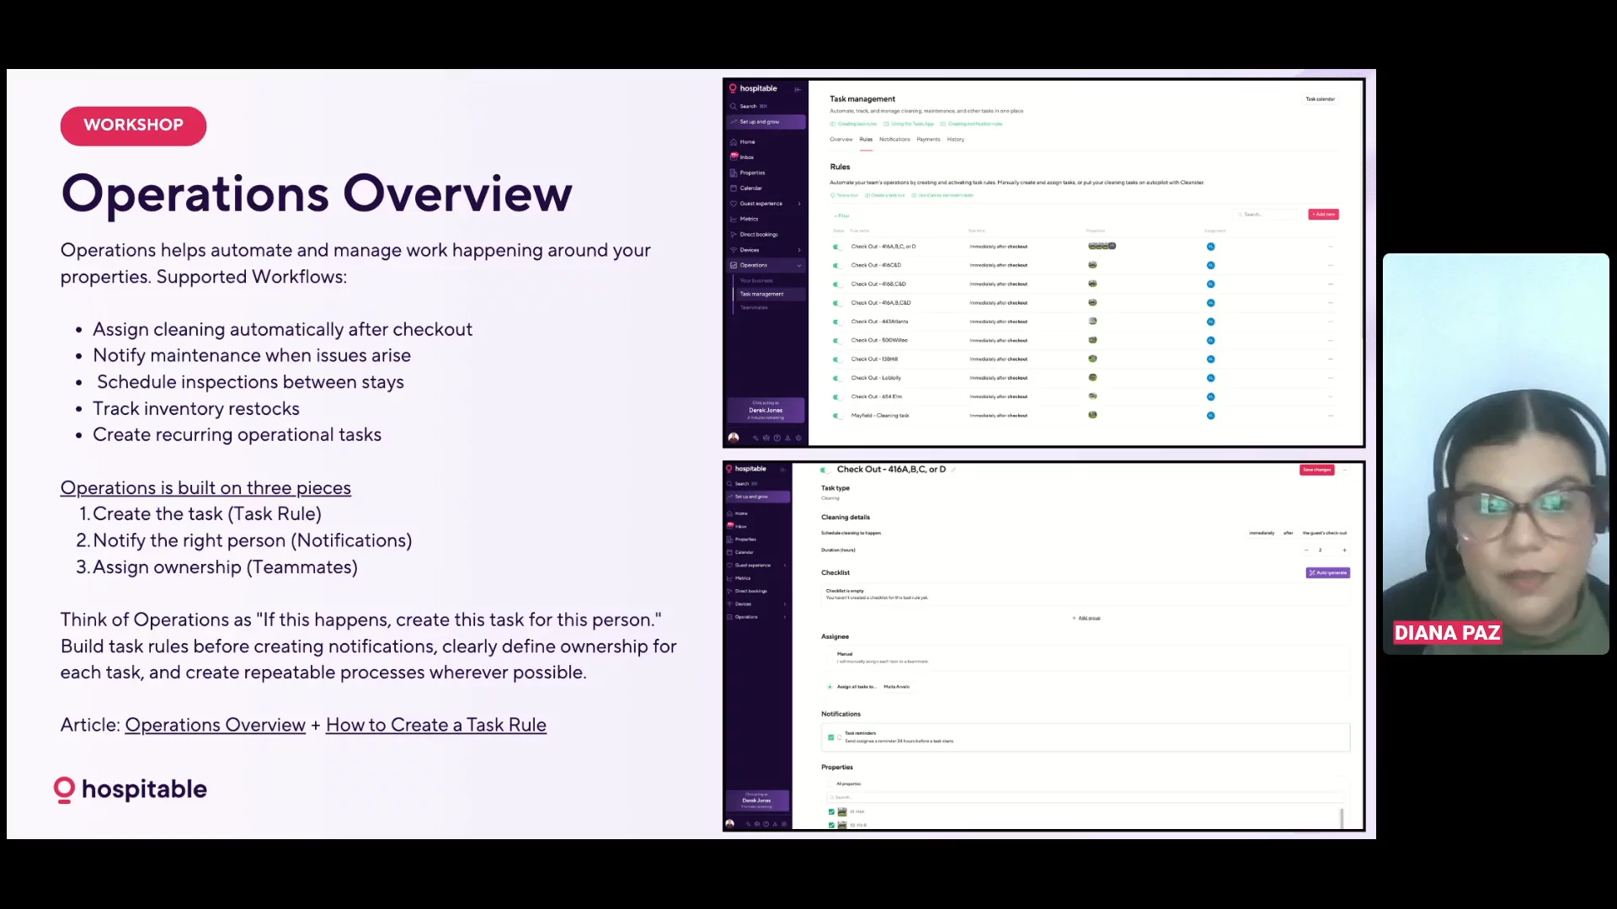Click the Calendar icon in the top screenshot sidebar
Image resolution: width=1617 pixels, height=909 pixels.
pyautogui.click(x=734, y=189)
